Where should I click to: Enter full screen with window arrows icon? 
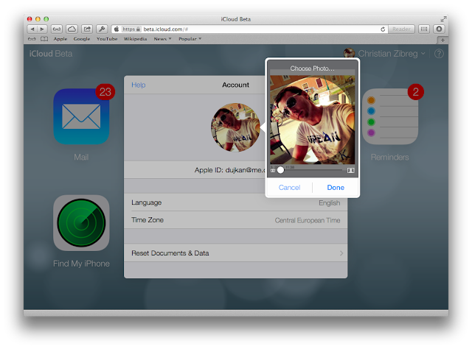443,19
